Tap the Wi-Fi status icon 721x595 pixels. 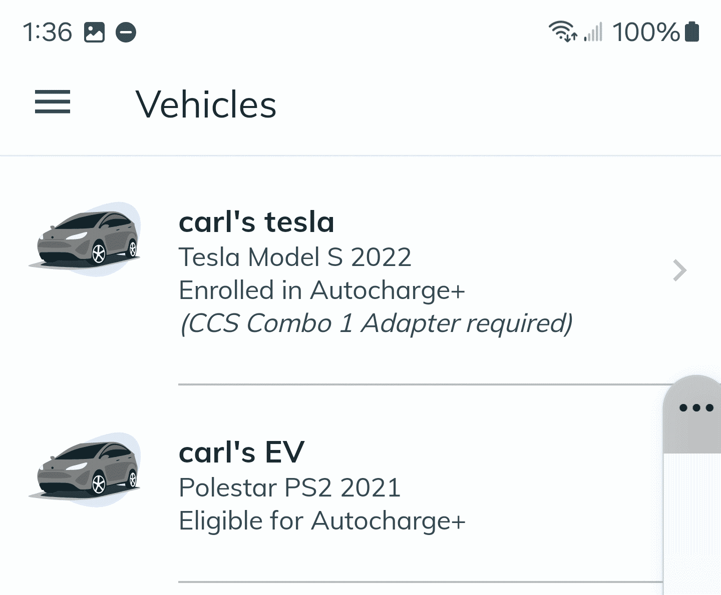pyautogui.click(x=563, y=31)
